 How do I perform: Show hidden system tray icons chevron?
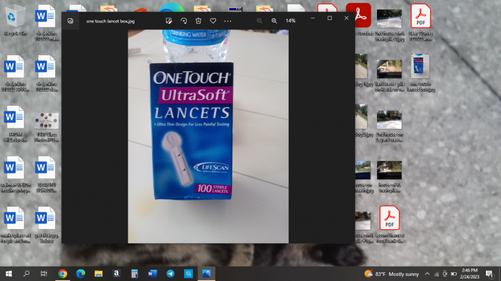tap(427, 273)
